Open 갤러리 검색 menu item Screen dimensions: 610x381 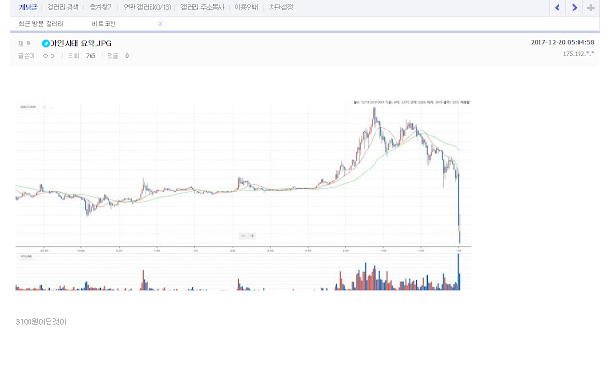coord(63,7)
